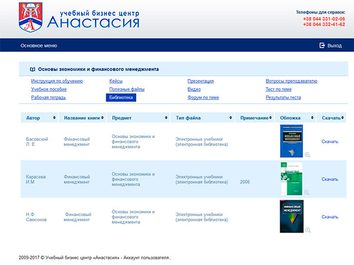Zoom the Карасева book cover with magnifier icon
This screenshot has width=354, height=265.
pos(307,192)
